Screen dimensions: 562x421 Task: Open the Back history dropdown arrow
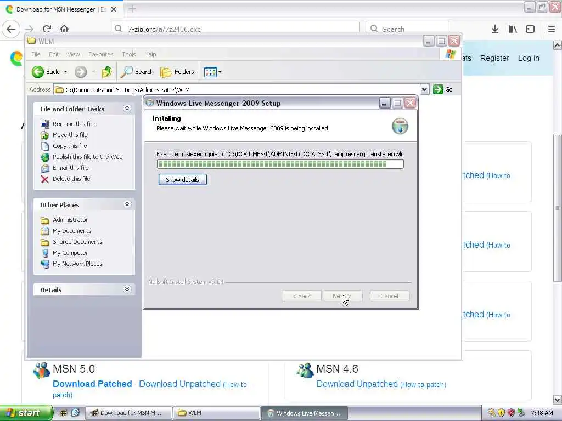pyautogui.click(x=66, y=72)
